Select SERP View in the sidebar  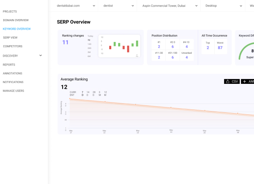pyautogui.click(x=10, y=37)
